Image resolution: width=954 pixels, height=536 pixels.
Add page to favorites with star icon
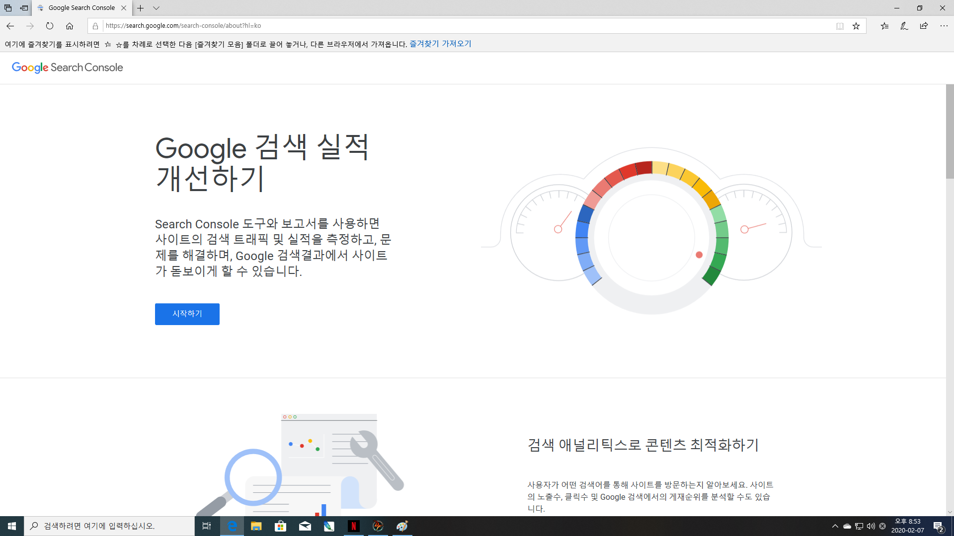pos(856,26)
